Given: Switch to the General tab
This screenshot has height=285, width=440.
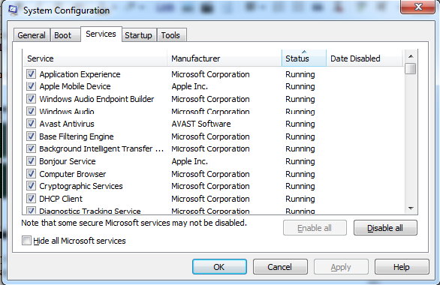Looking at the screenshot, I should click(x=32, y=35).
